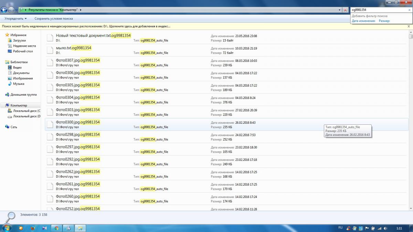Click the Forward navigation arrow
The width and height of the screenshot is (413, 232).
11,10
